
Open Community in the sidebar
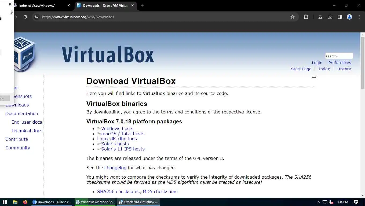coord(18,148)
